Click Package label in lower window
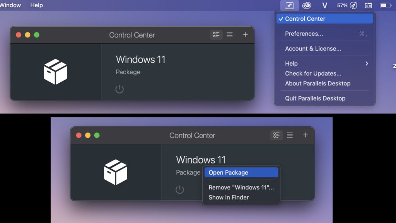This screenshot has height=223, width=396. [x=188, y=172]
